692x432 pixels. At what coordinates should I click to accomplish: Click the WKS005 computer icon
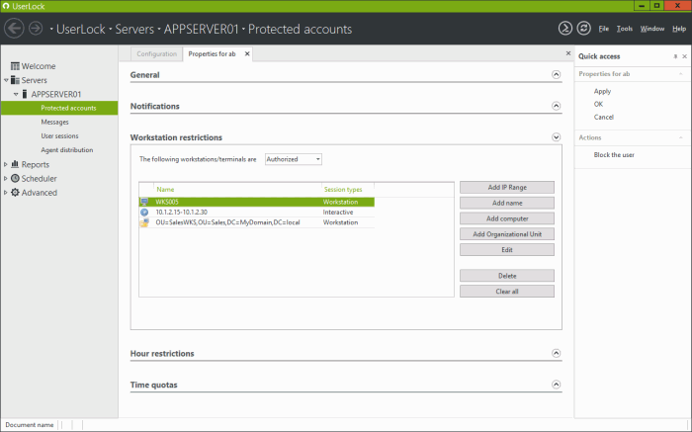point(145,202)
